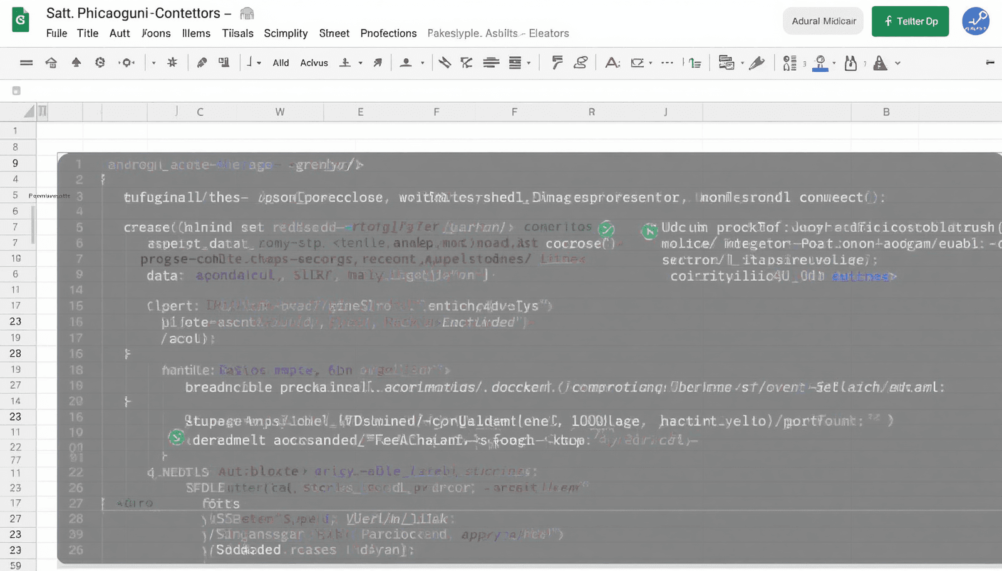1002x571 pixels.
Task: Click the bottle-shaped toolbar icon
Action: pyautogui.click(x=850, y=63)
